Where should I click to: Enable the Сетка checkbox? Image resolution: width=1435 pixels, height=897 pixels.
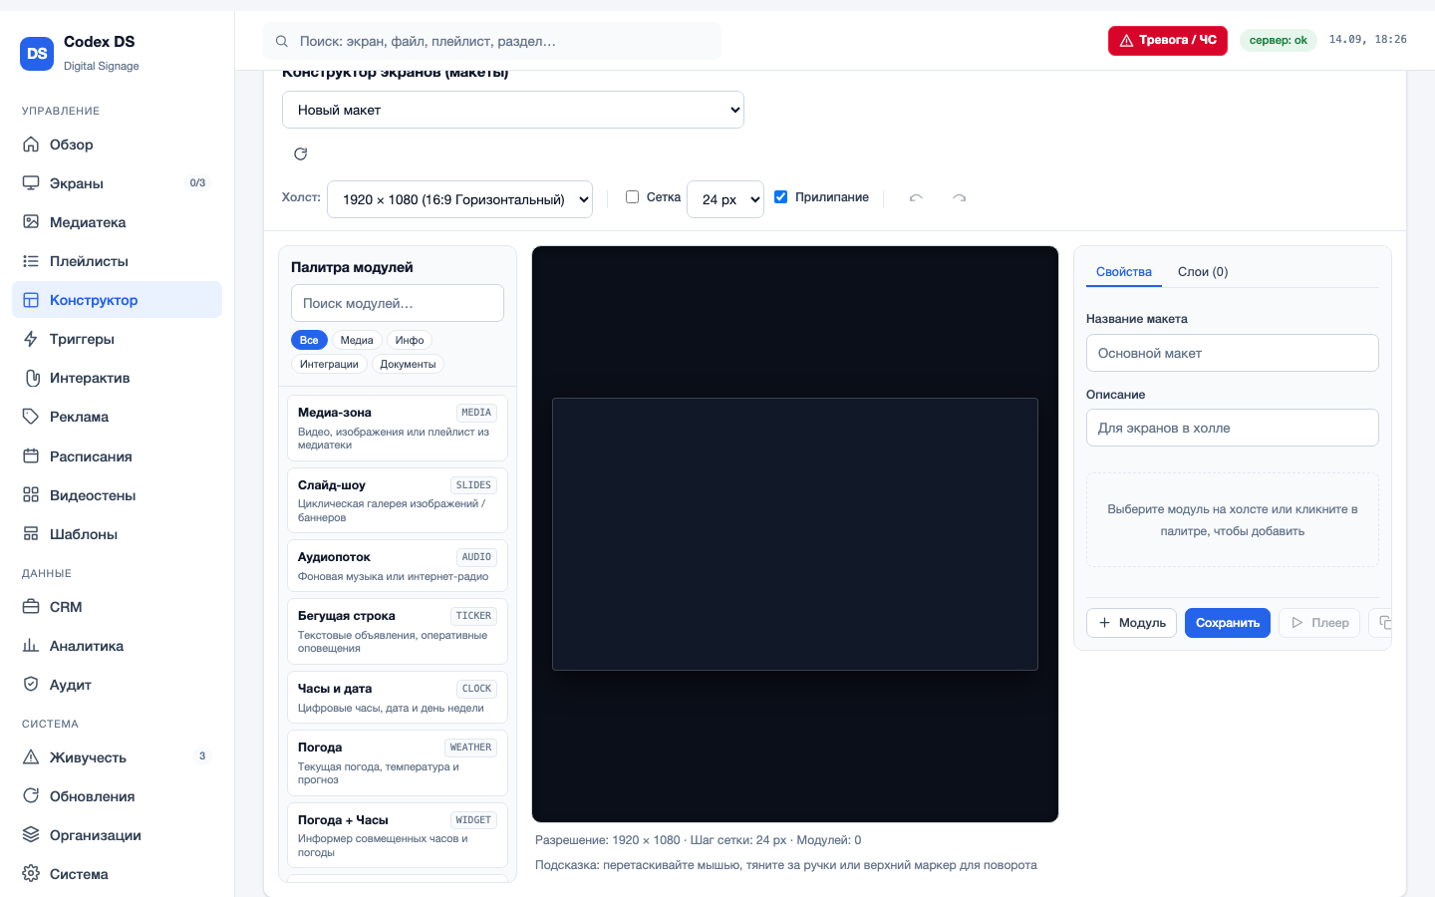pyautogui.click(x=632, y=197)
